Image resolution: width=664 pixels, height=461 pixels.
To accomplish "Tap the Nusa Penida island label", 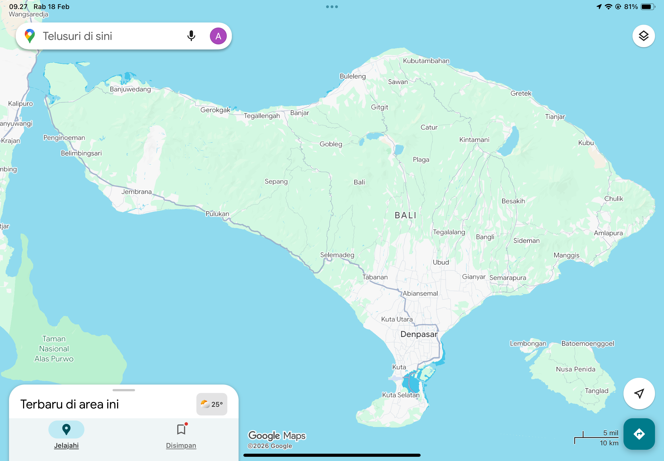I will coord(575,369).
